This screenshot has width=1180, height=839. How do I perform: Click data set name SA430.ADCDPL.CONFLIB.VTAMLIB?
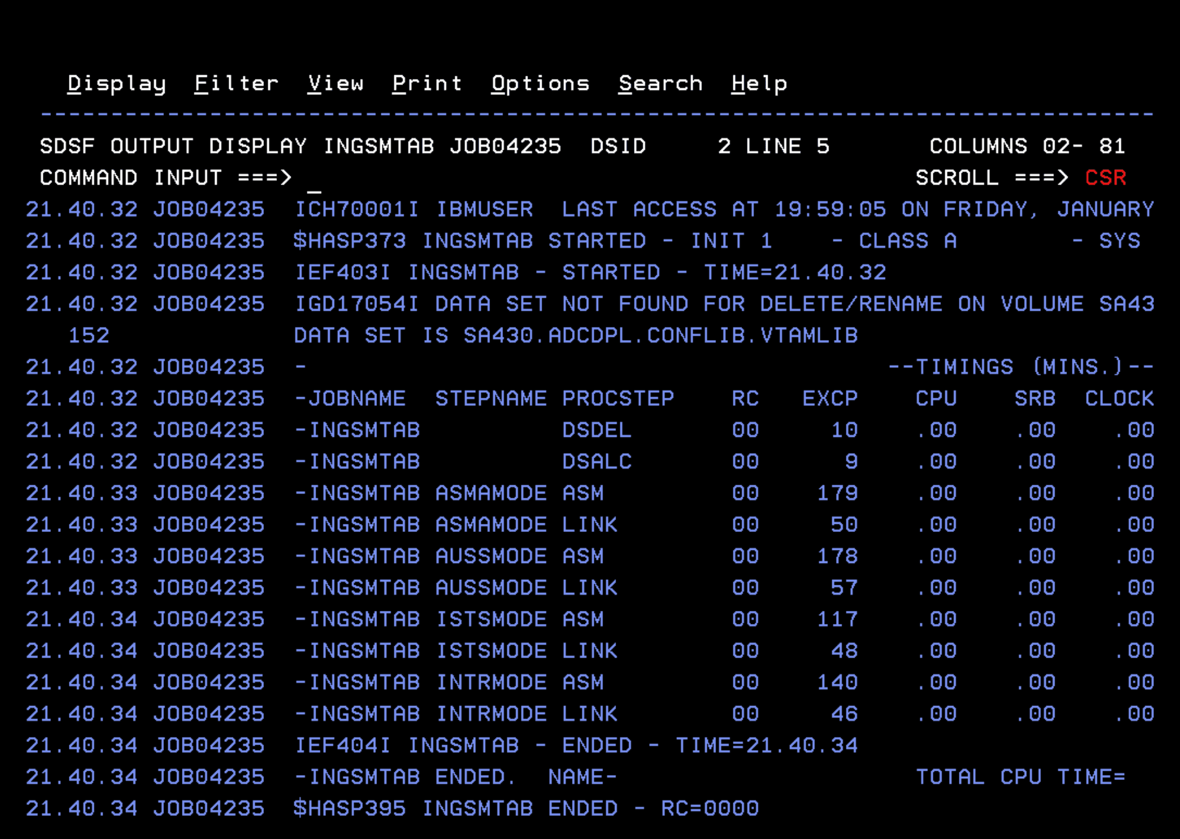660,336
